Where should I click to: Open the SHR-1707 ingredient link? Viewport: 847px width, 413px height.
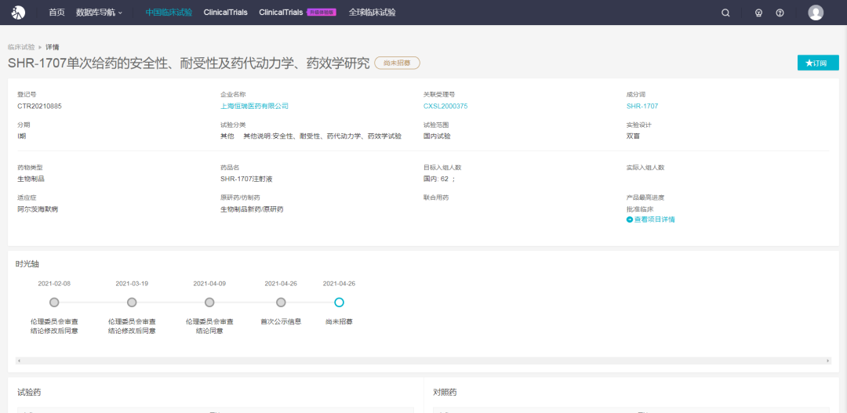coord(642,106)
